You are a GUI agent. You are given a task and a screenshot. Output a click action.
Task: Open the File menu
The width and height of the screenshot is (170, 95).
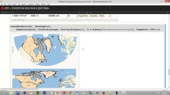(2, 4)
